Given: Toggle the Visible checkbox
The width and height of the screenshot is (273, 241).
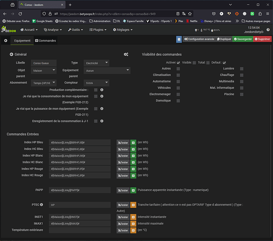Looking at the screenshot, I should [x=195, y=63].
